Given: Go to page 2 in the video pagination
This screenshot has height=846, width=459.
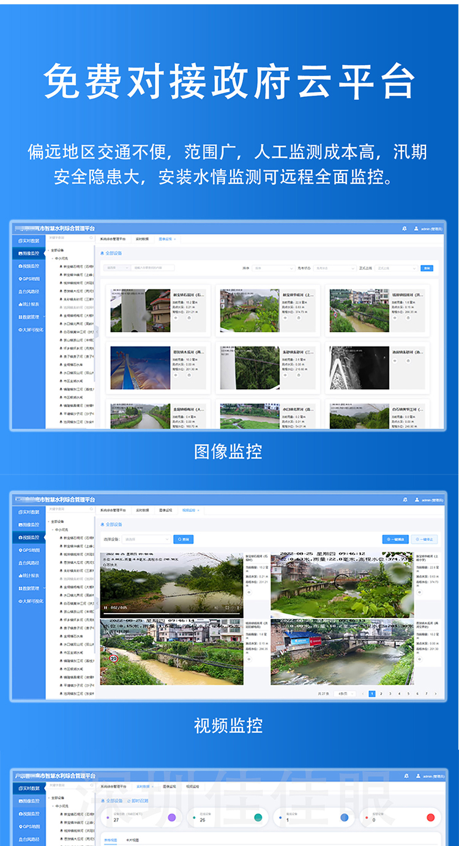Looking at the screenshot, I should [381, 693].
